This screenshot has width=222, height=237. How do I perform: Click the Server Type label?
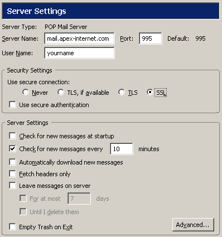pyautogui.click(x=20, y=27)
